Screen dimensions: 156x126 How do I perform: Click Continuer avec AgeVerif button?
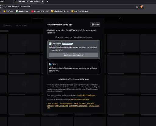click(74, 55)
